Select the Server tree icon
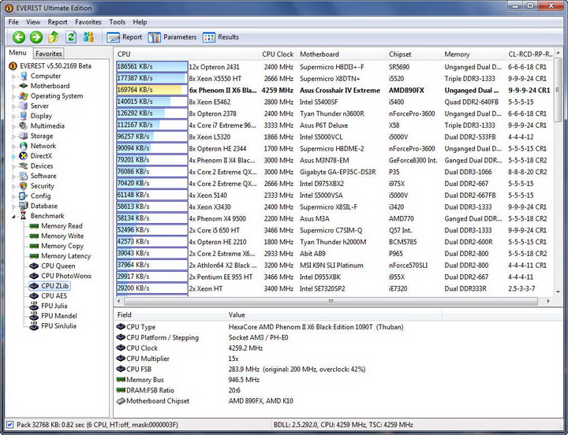This screenshot has width=568, height=435. pos(24,106)
